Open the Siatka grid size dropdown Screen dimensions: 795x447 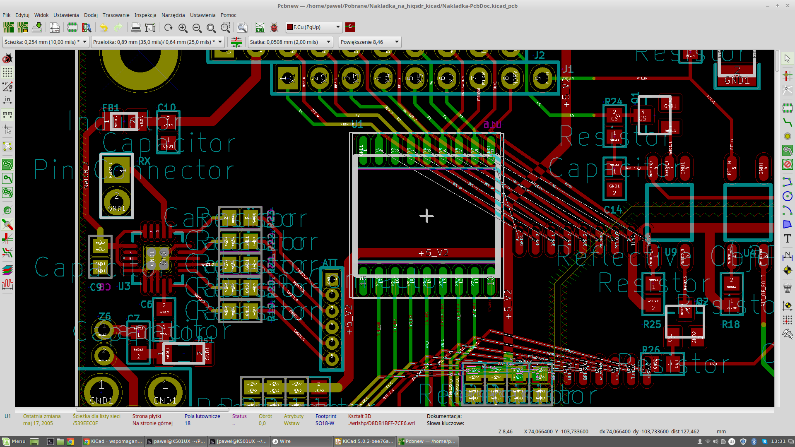[328, 42]
